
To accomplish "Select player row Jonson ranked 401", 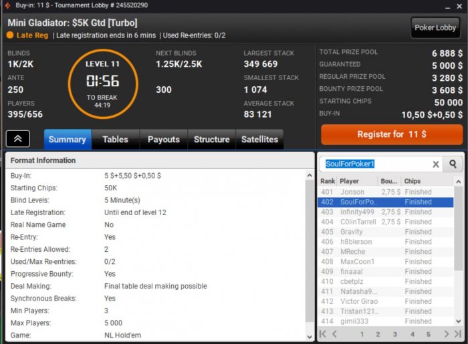I will (x=386, y=192).
